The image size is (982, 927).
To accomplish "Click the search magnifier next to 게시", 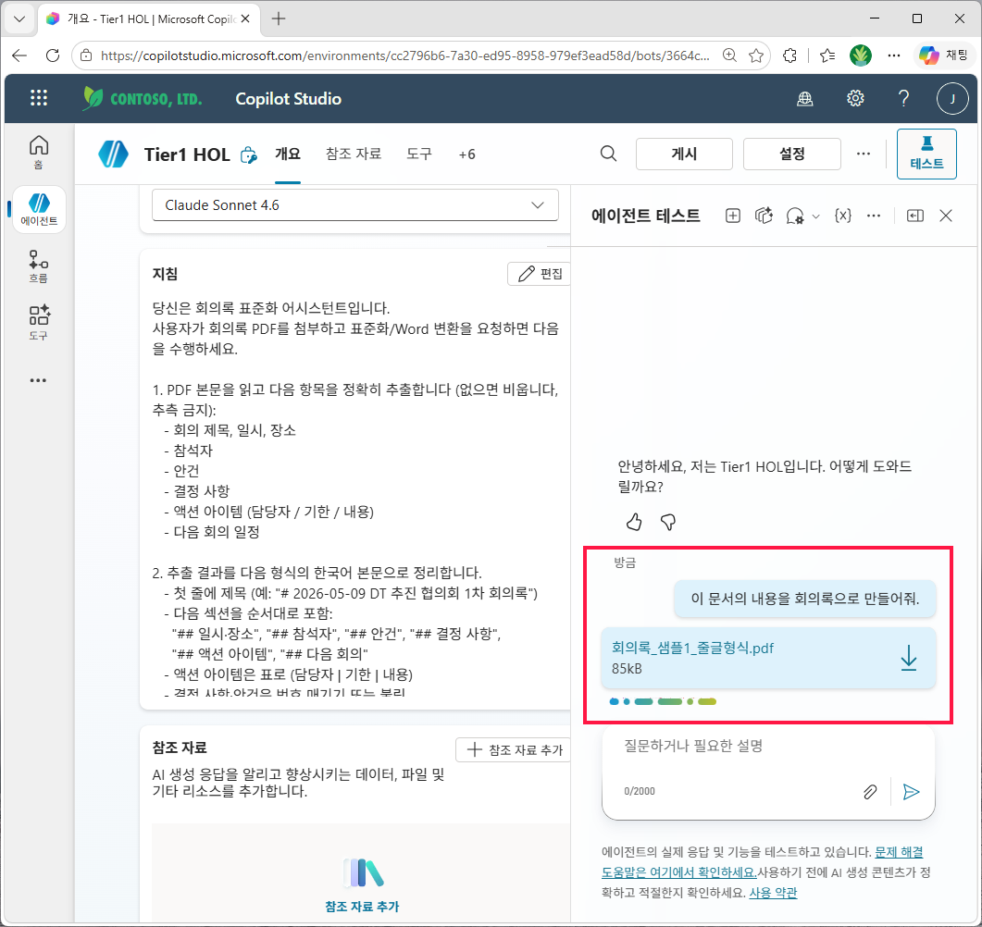I will pyautogui.click(x=608, y=154).
